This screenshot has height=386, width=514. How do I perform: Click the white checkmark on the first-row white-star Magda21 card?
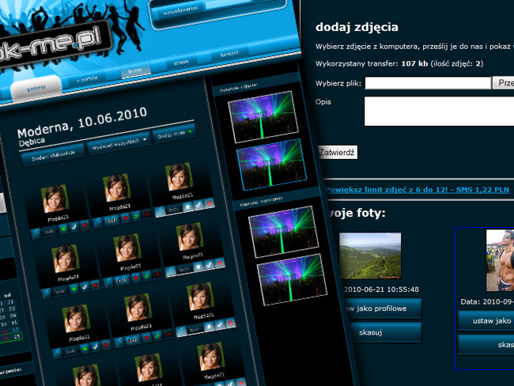click(x=198, y=205)
